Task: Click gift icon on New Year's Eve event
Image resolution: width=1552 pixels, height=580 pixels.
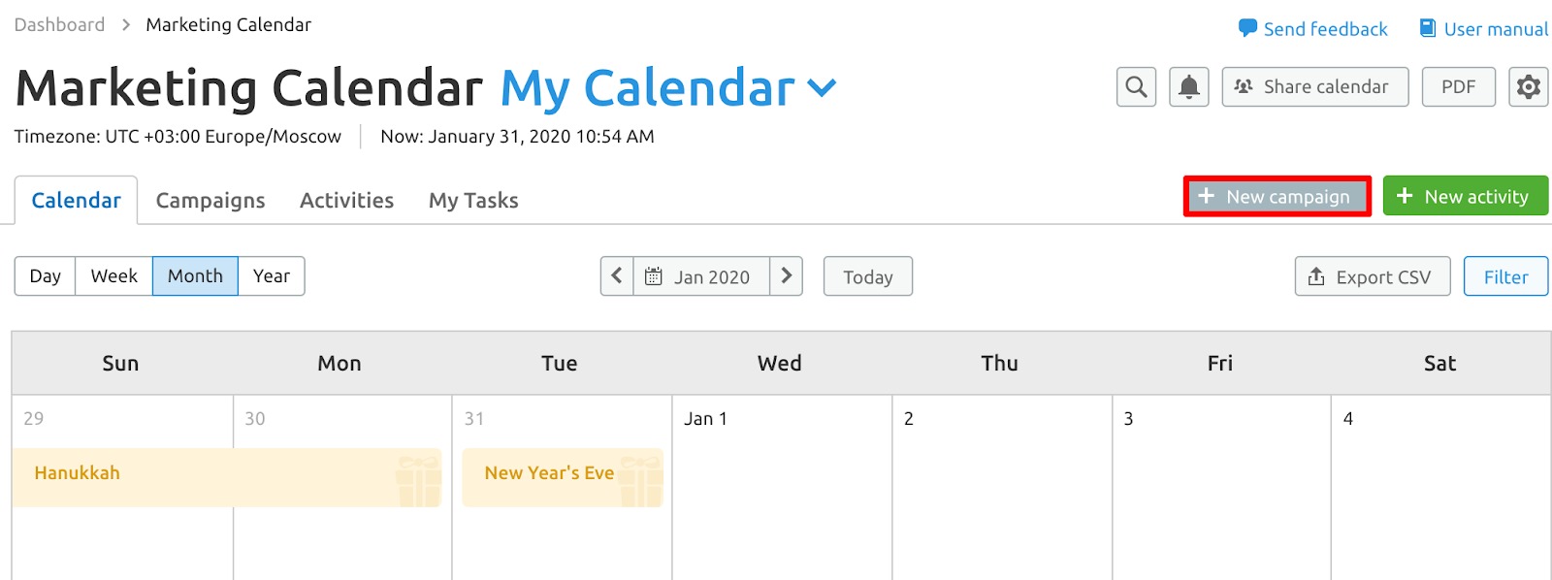Action: [641, 481]
